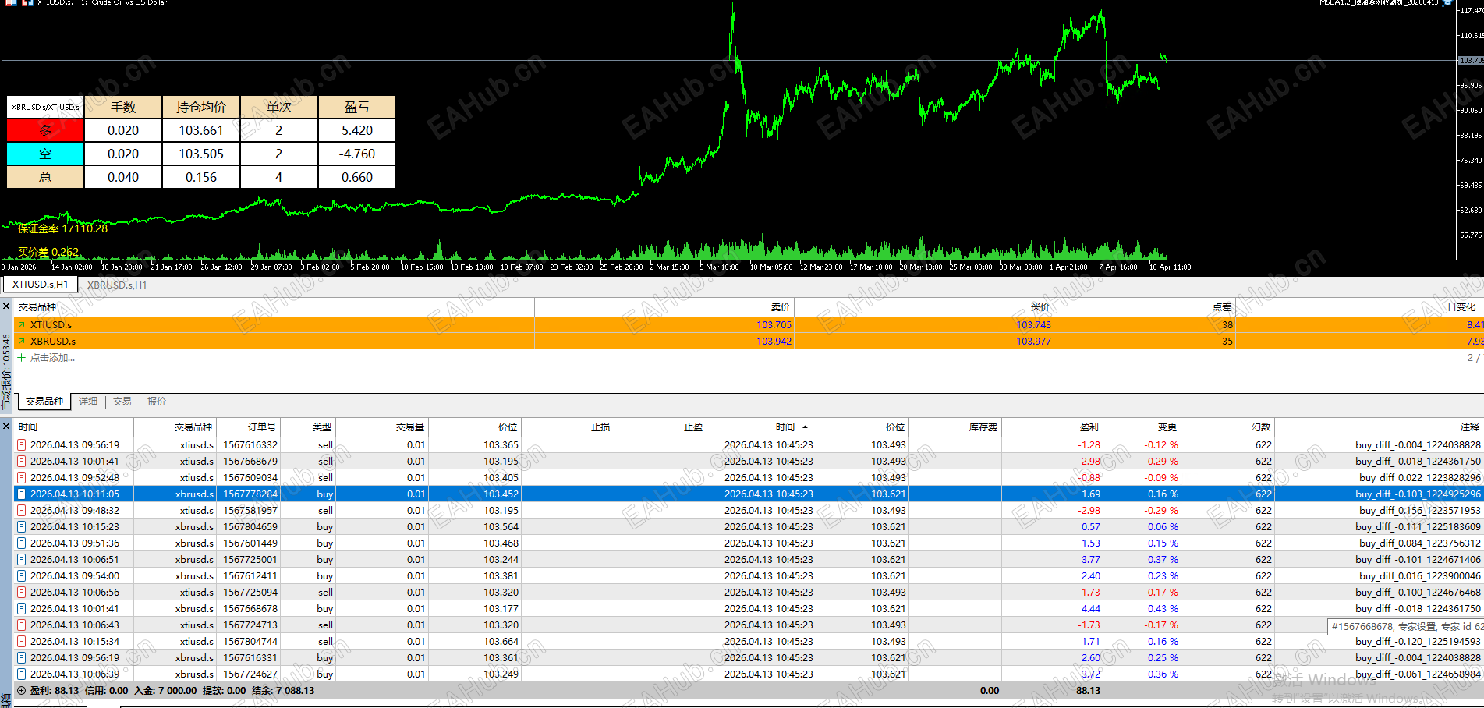Click the document icon of order 1567609034 row
The height and width of the screenshot is (708, 1484).
click(22, 477)
